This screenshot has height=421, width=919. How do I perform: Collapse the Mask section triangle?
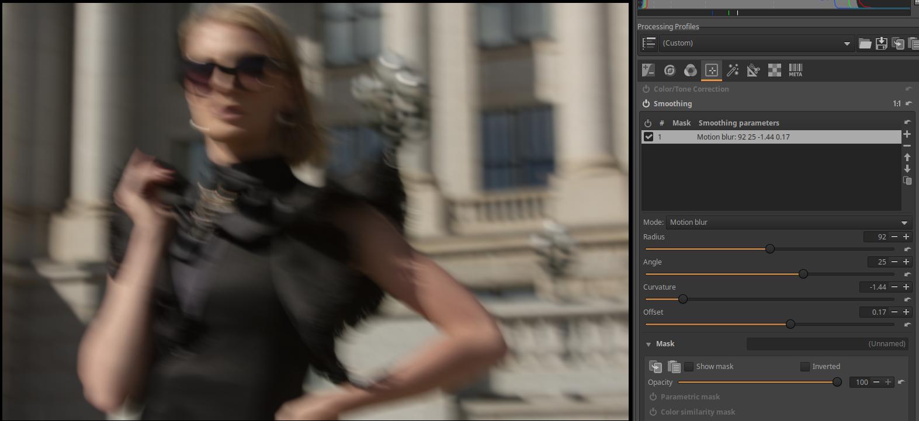click(648, 344)
